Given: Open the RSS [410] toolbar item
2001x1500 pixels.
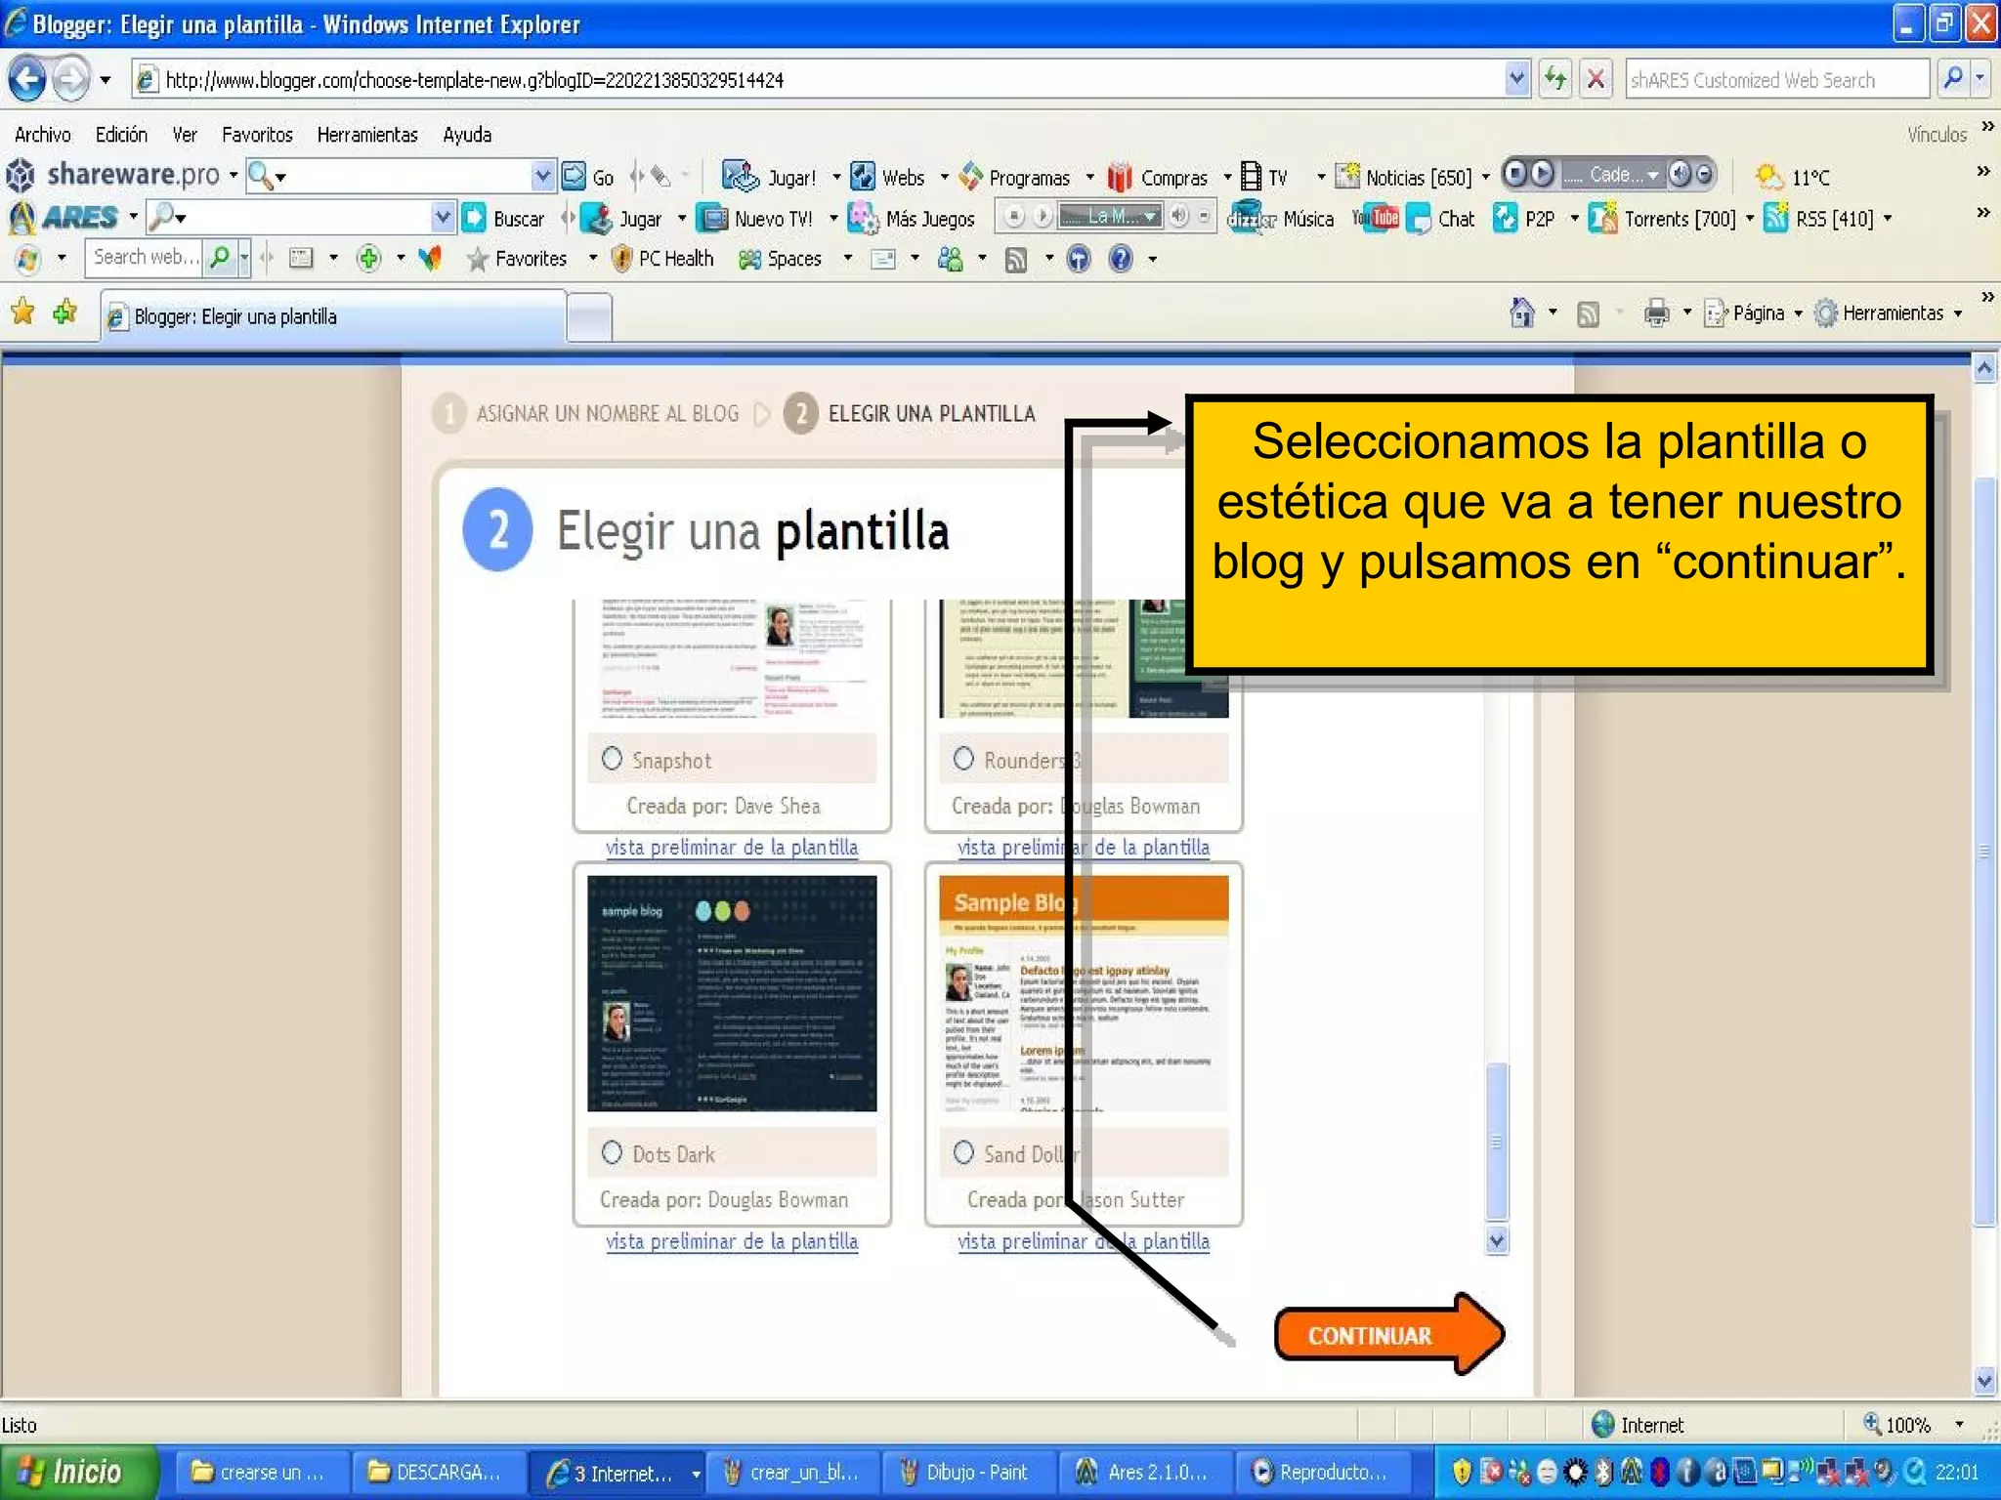Looking at the screenshot, I should [x=1820, y=219].
